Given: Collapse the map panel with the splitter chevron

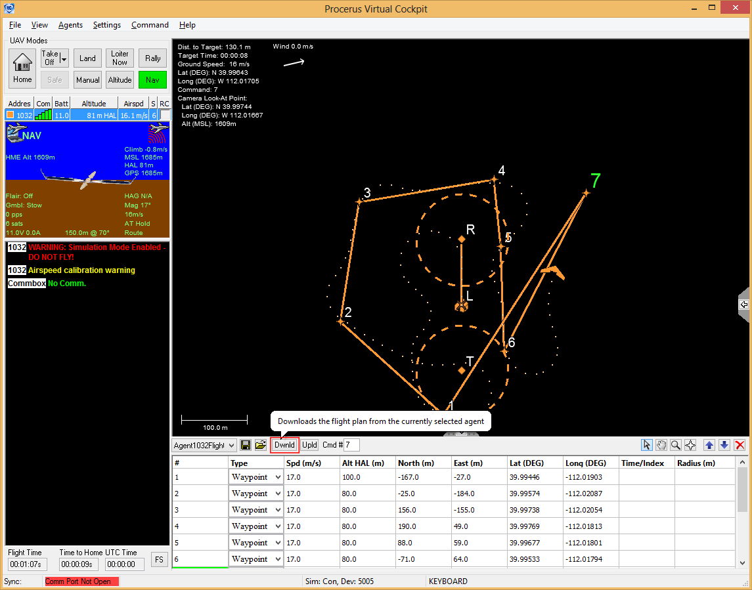Looking at the screenshot, I should (x=461, y=433).
